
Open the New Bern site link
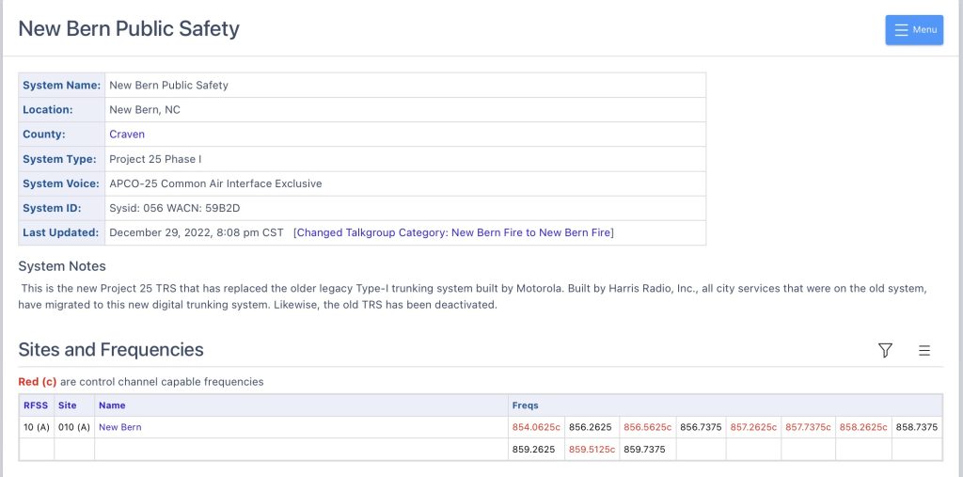pyautogui.click(x=120, y=427)
